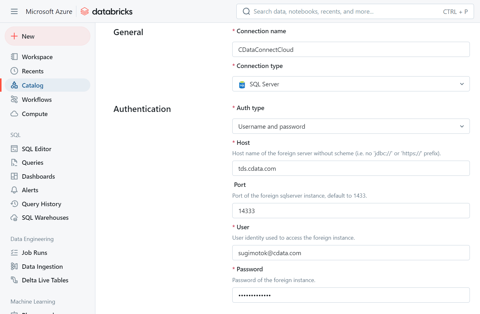Open the hamburger navigation menu
Viewport: 480px width, 314px height.
pyautogui.click(x=14, y=11)
